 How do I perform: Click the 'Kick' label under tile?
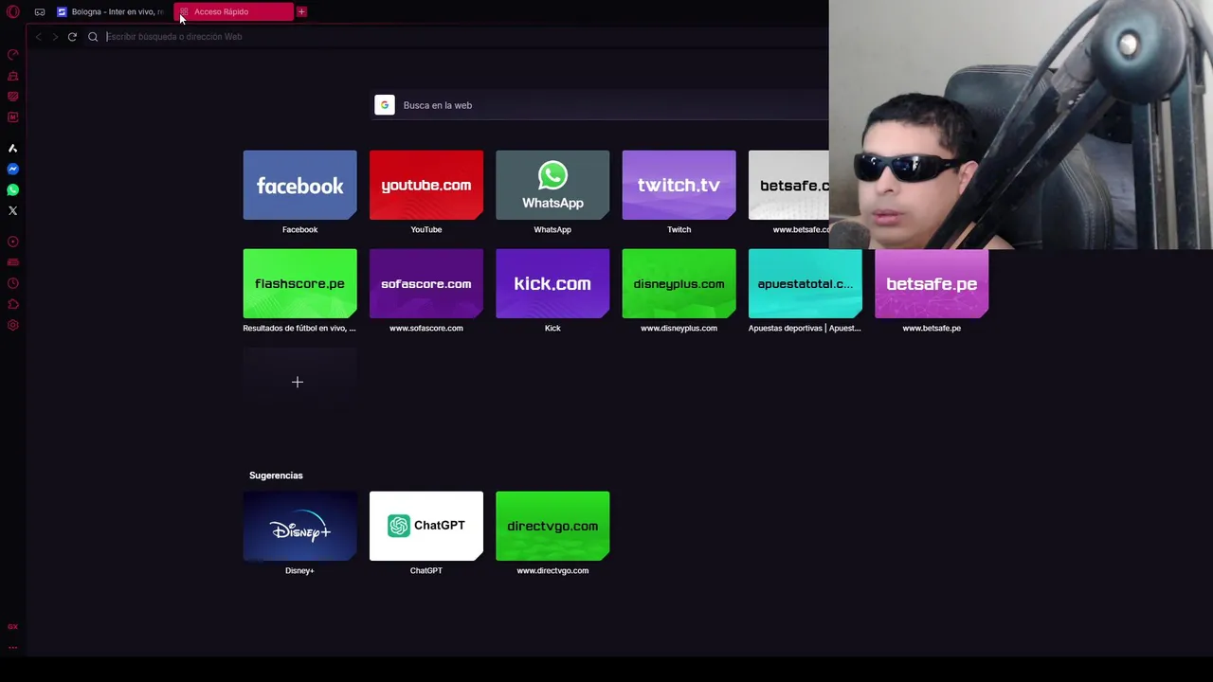click(552, 328)
